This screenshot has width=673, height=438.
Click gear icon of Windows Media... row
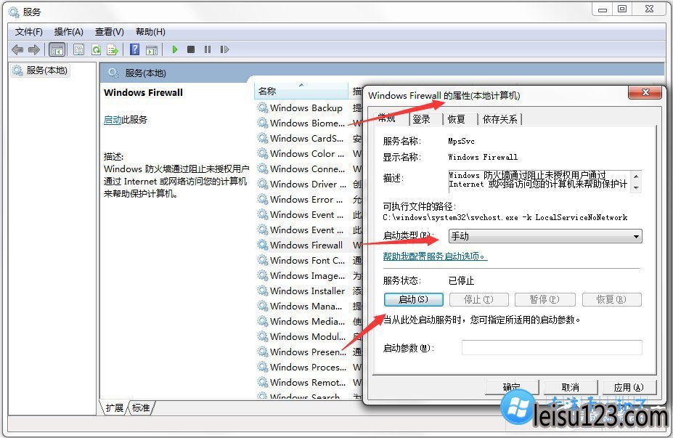(263, 321)
